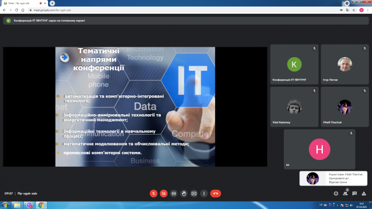Viewport: 372px width, 209px height.
Task: Open Viber from the taskbar
Action: click(x=29, y=205)
